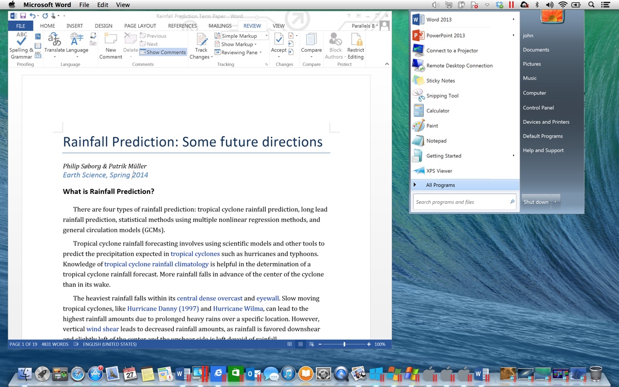Expand Getting Started submenu arrow
The image size is (619, 387).
513,155
